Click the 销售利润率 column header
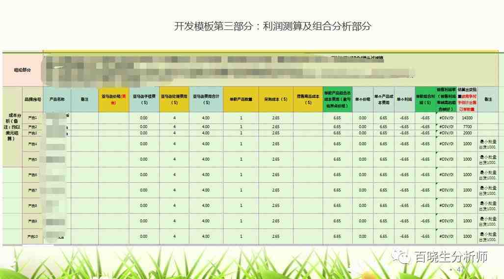This screenshot has width=504, height=279. 447,99
